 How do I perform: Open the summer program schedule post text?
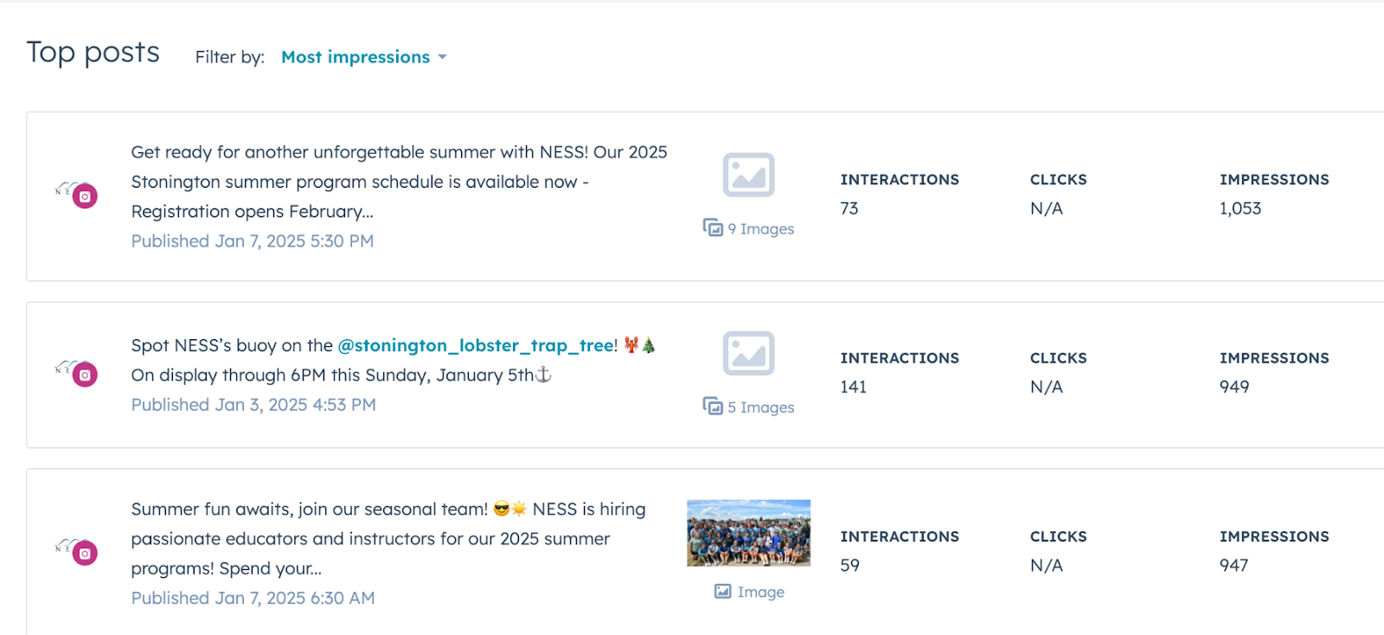[x=399, y=182]
